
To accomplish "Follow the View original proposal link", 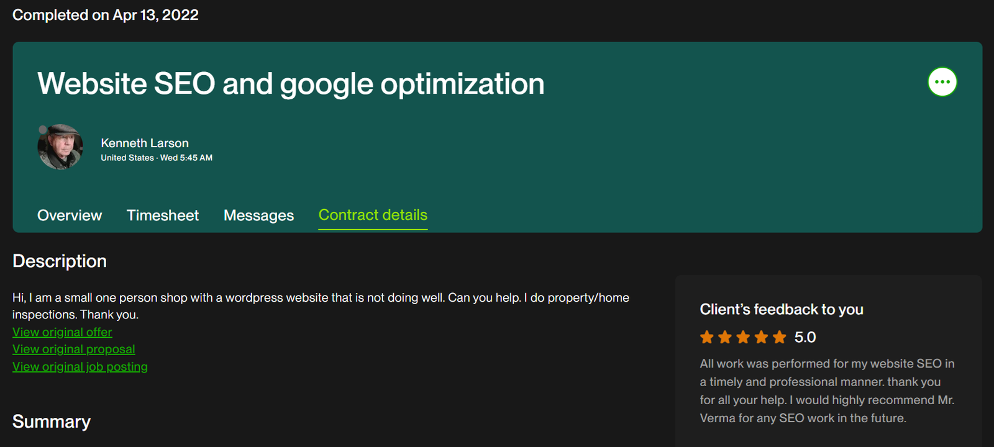I will tap(74, 350).
